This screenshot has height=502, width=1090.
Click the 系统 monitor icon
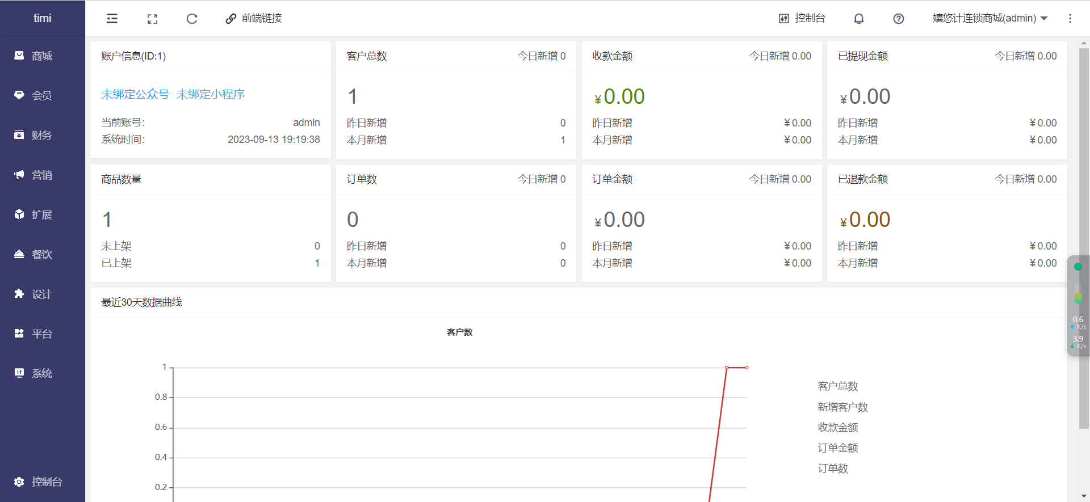pyautogui.click(x=19, y=373)
